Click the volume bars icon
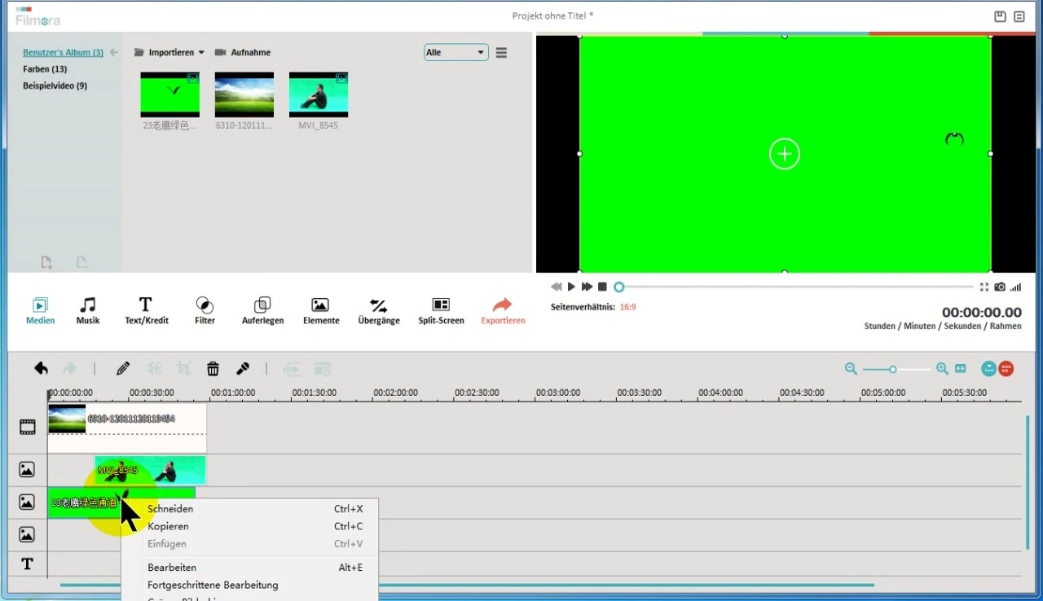 click(x=1015, y=287)
